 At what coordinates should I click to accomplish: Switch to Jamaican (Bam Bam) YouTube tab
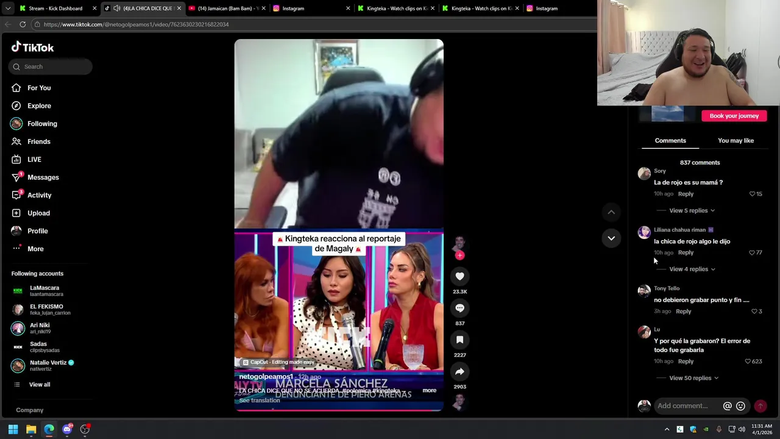tap(227, 9)
